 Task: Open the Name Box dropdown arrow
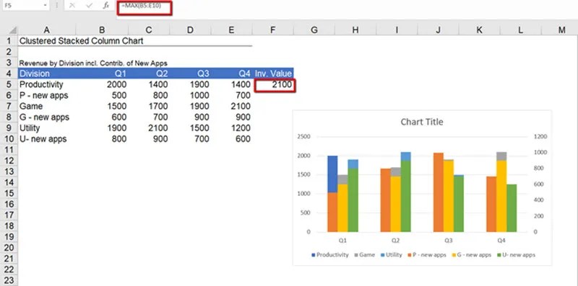click(x=45, y=6)
